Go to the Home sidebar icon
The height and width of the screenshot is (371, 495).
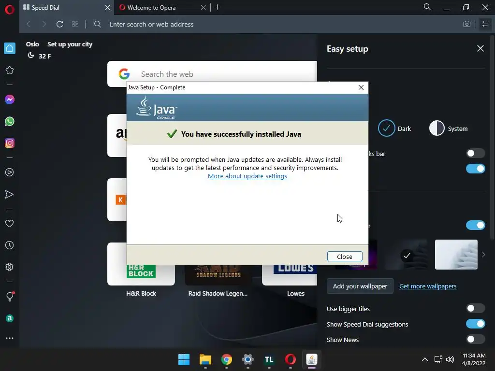click(x=10, y=48)
